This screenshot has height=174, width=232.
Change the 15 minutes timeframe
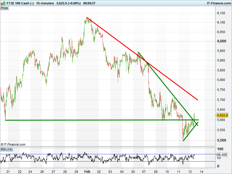coord(45,3)
